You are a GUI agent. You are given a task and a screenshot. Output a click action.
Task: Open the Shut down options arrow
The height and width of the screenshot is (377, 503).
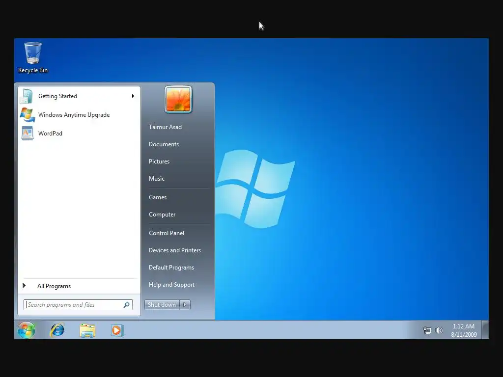click(x=185, y=305)
